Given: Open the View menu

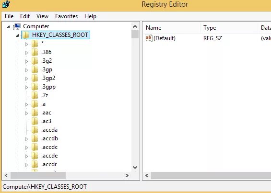Looking at the screenshot, I should click(x=42, y=16).
